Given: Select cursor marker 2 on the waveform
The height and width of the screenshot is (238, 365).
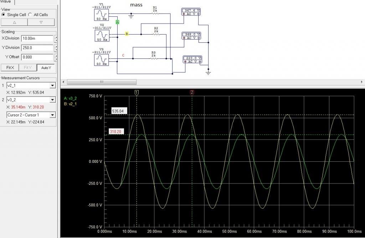Looking at the screenshot, I should pos(192,92).
